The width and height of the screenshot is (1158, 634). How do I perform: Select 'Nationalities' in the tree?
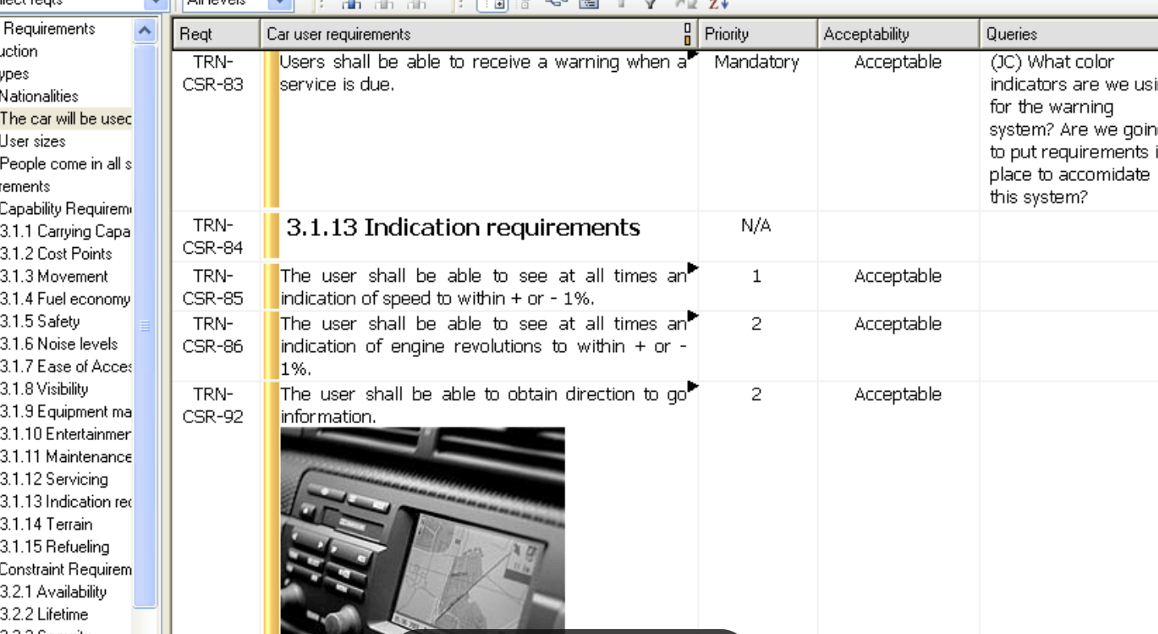pos(40,95)
